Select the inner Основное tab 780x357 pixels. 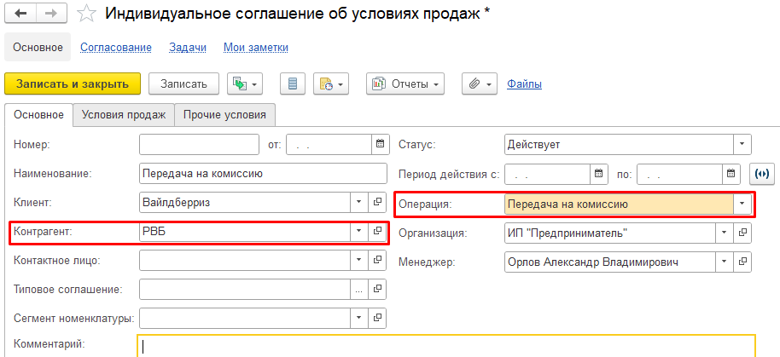(38, 115)
